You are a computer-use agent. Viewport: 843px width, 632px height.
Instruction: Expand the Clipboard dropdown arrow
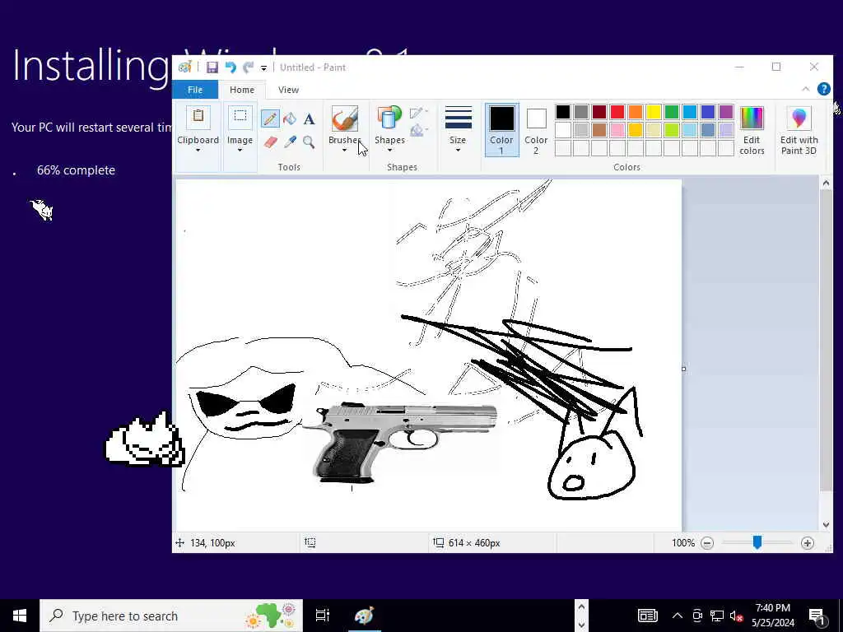coord(198,151)
